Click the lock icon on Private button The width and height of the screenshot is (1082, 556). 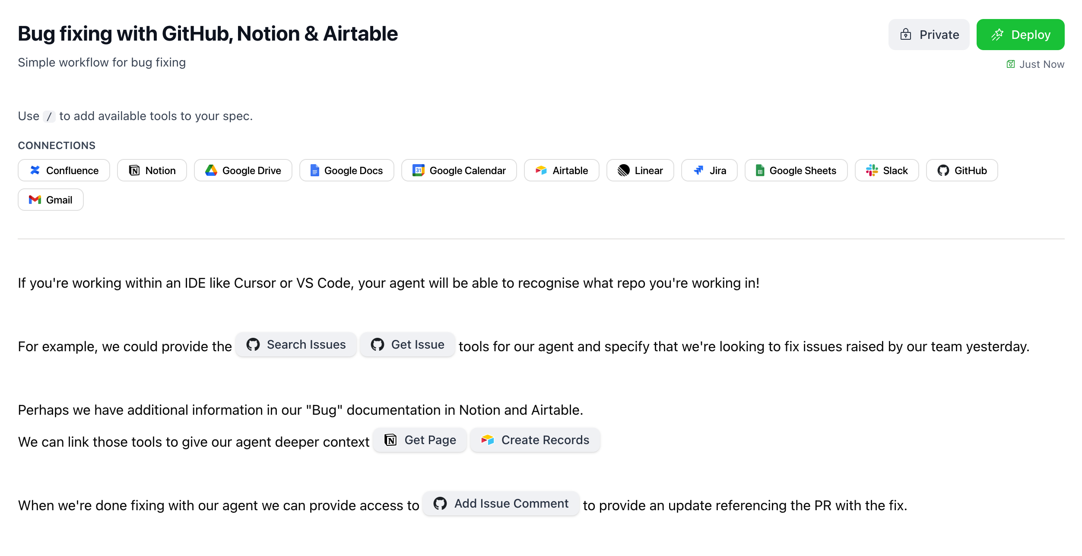[x=906, y=35]
